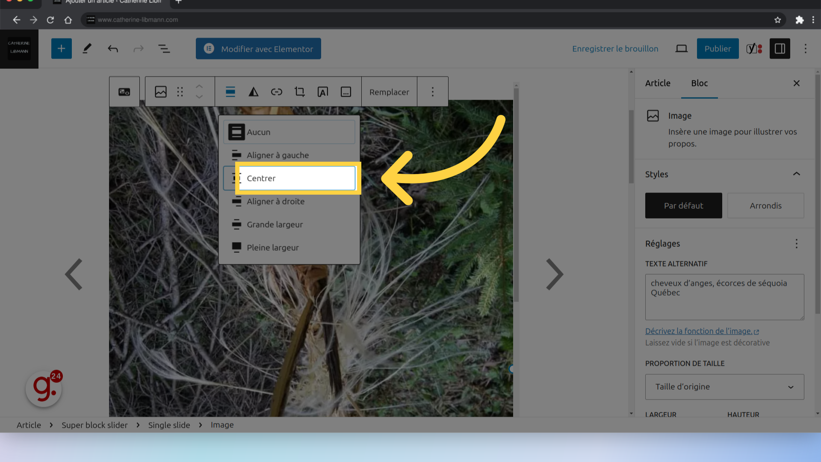This screenshot has height=462, width=821.
Task: Open the Taille d'origine dropdown
Action: 725,387
